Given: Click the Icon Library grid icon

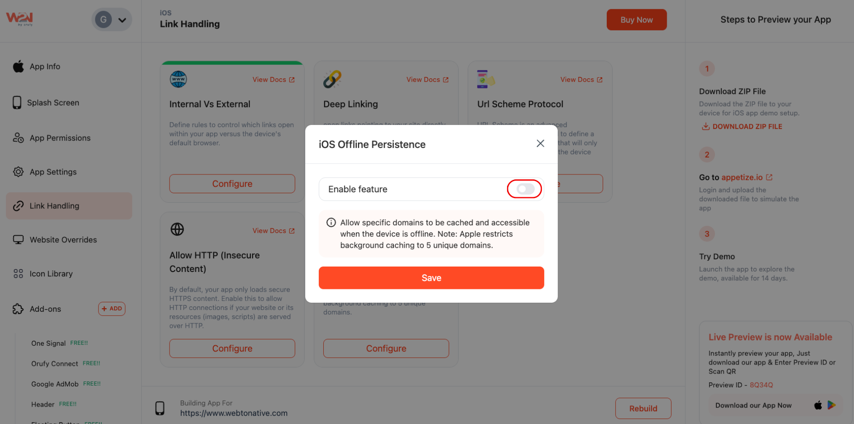Looking at the screenshot, I should [x=18, y=274].
